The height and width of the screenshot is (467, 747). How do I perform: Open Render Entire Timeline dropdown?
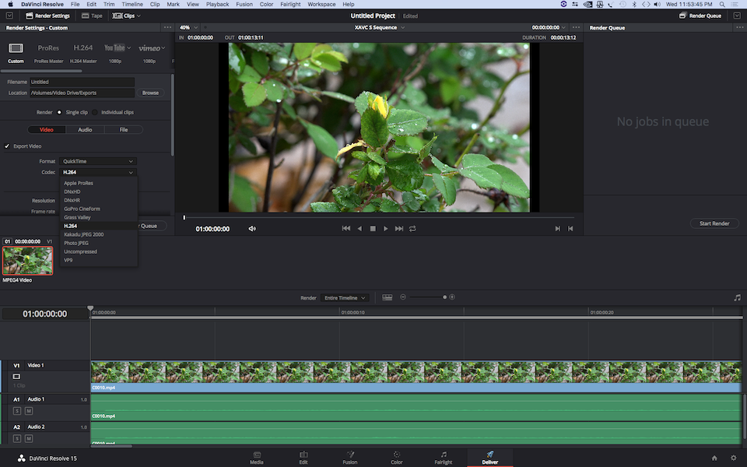(x=345, y=298)
